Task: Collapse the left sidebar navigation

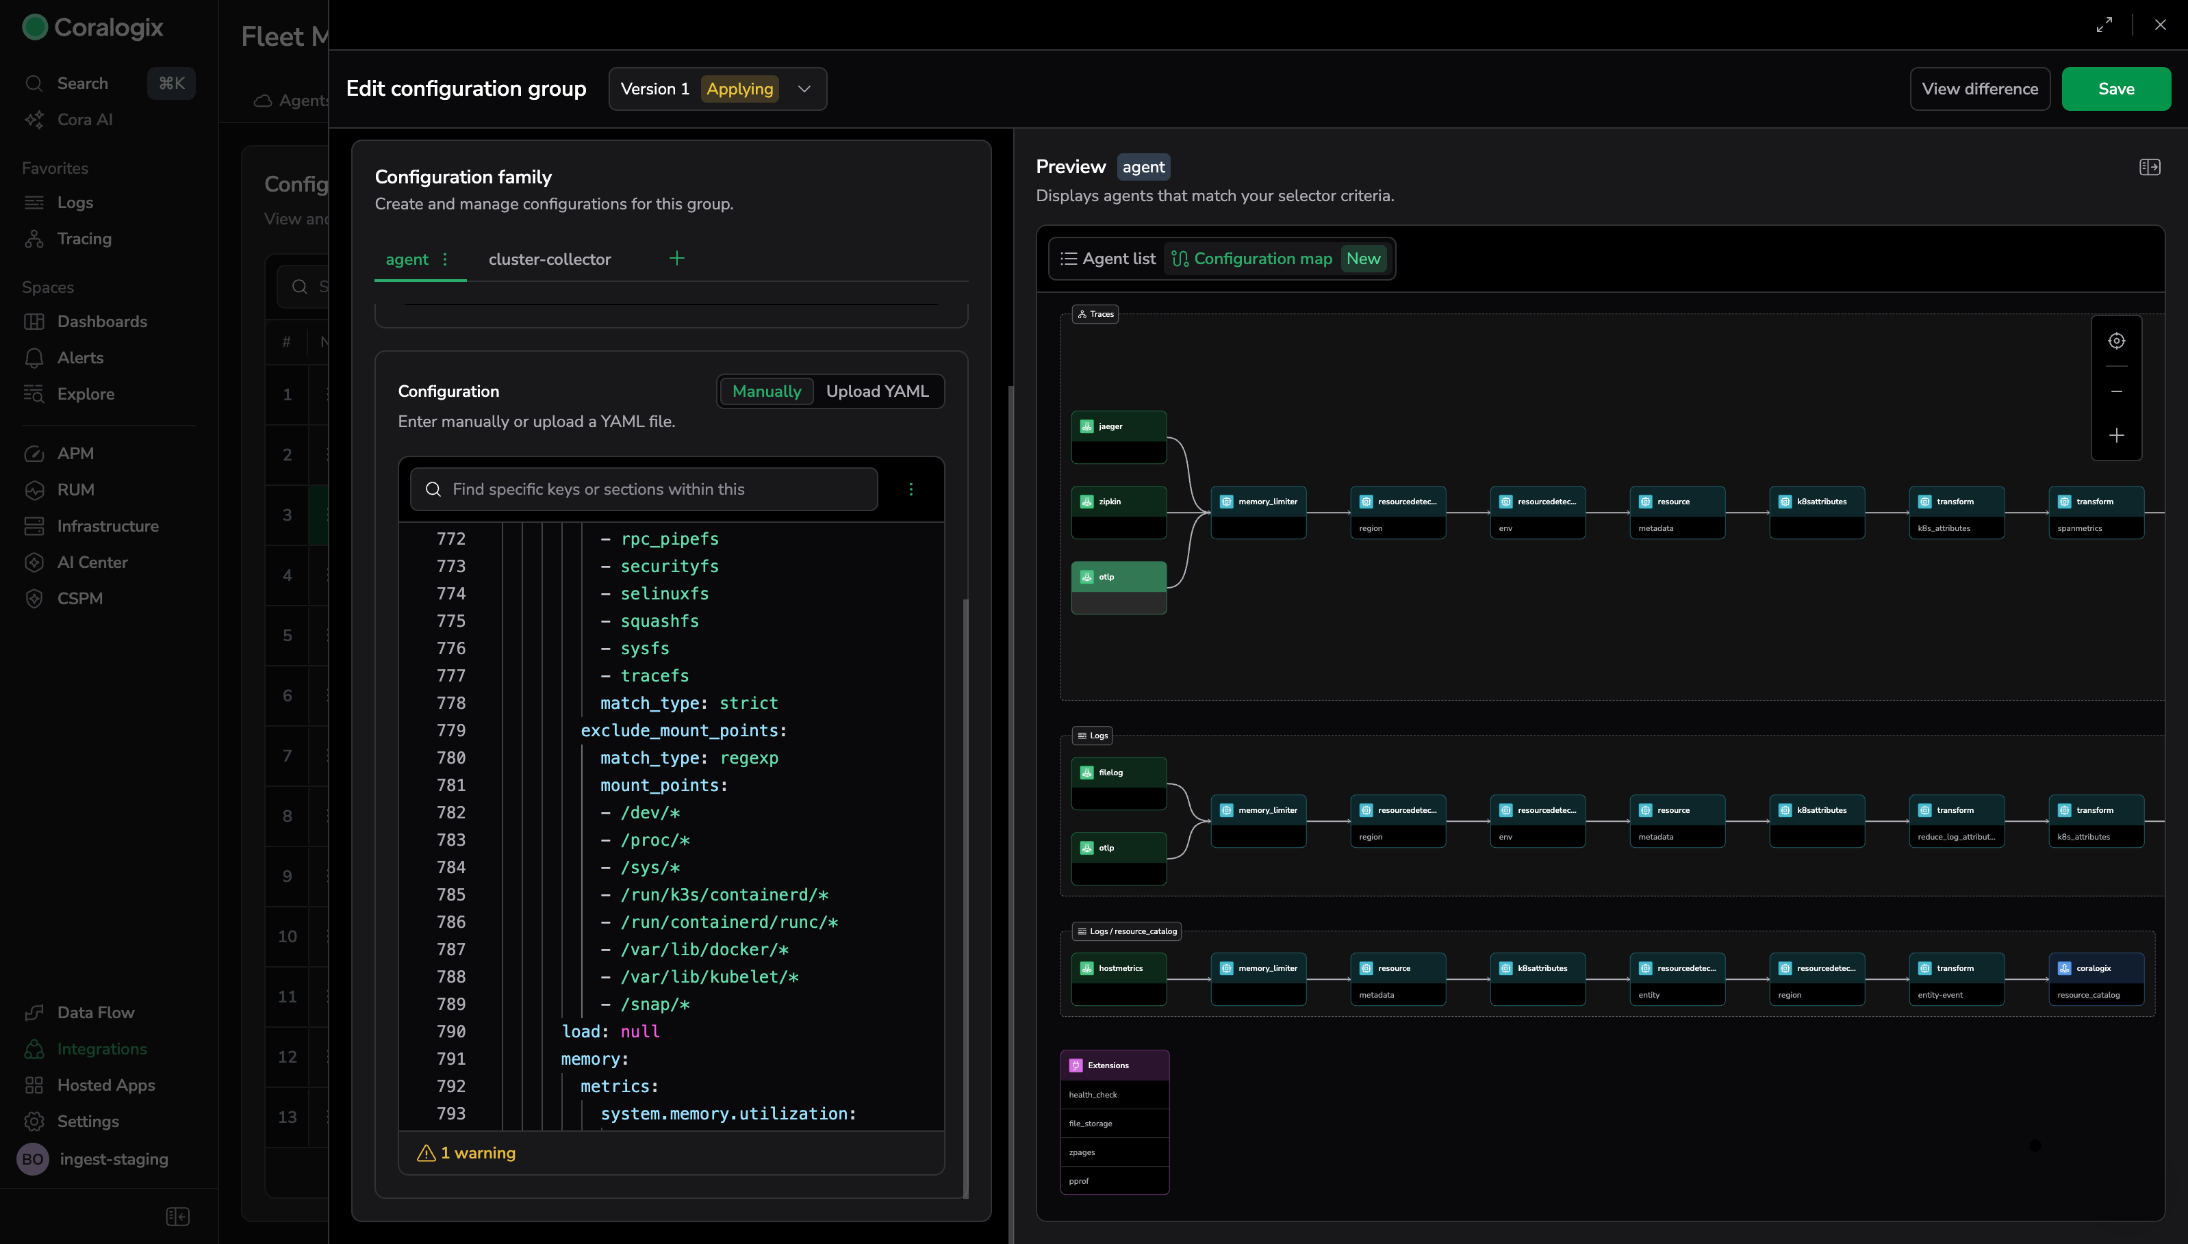Action: [x=178, y=1216]
